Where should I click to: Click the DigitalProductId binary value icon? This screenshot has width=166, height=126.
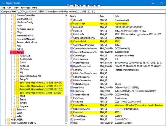click(x=71, y=63)
